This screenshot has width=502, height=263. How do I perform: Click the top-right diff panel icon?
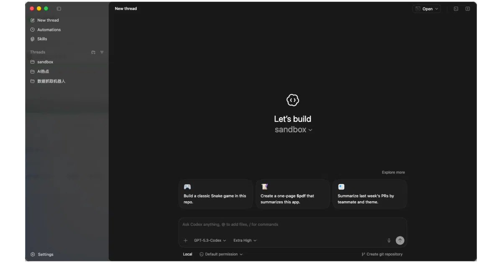(x=468, y=9)
